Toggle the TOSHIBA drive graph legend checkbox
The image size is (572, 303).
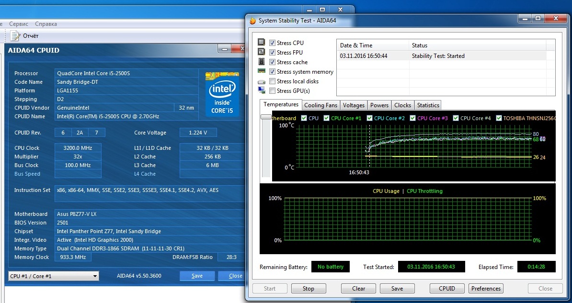(499, 118)
